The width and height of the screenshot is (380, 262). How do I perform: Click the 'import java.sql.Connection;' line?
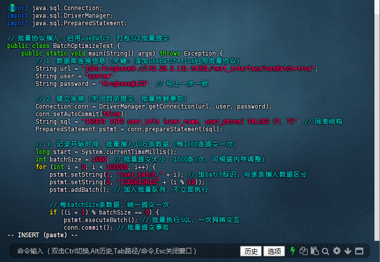pyautogui.click(x=55, y=8)
